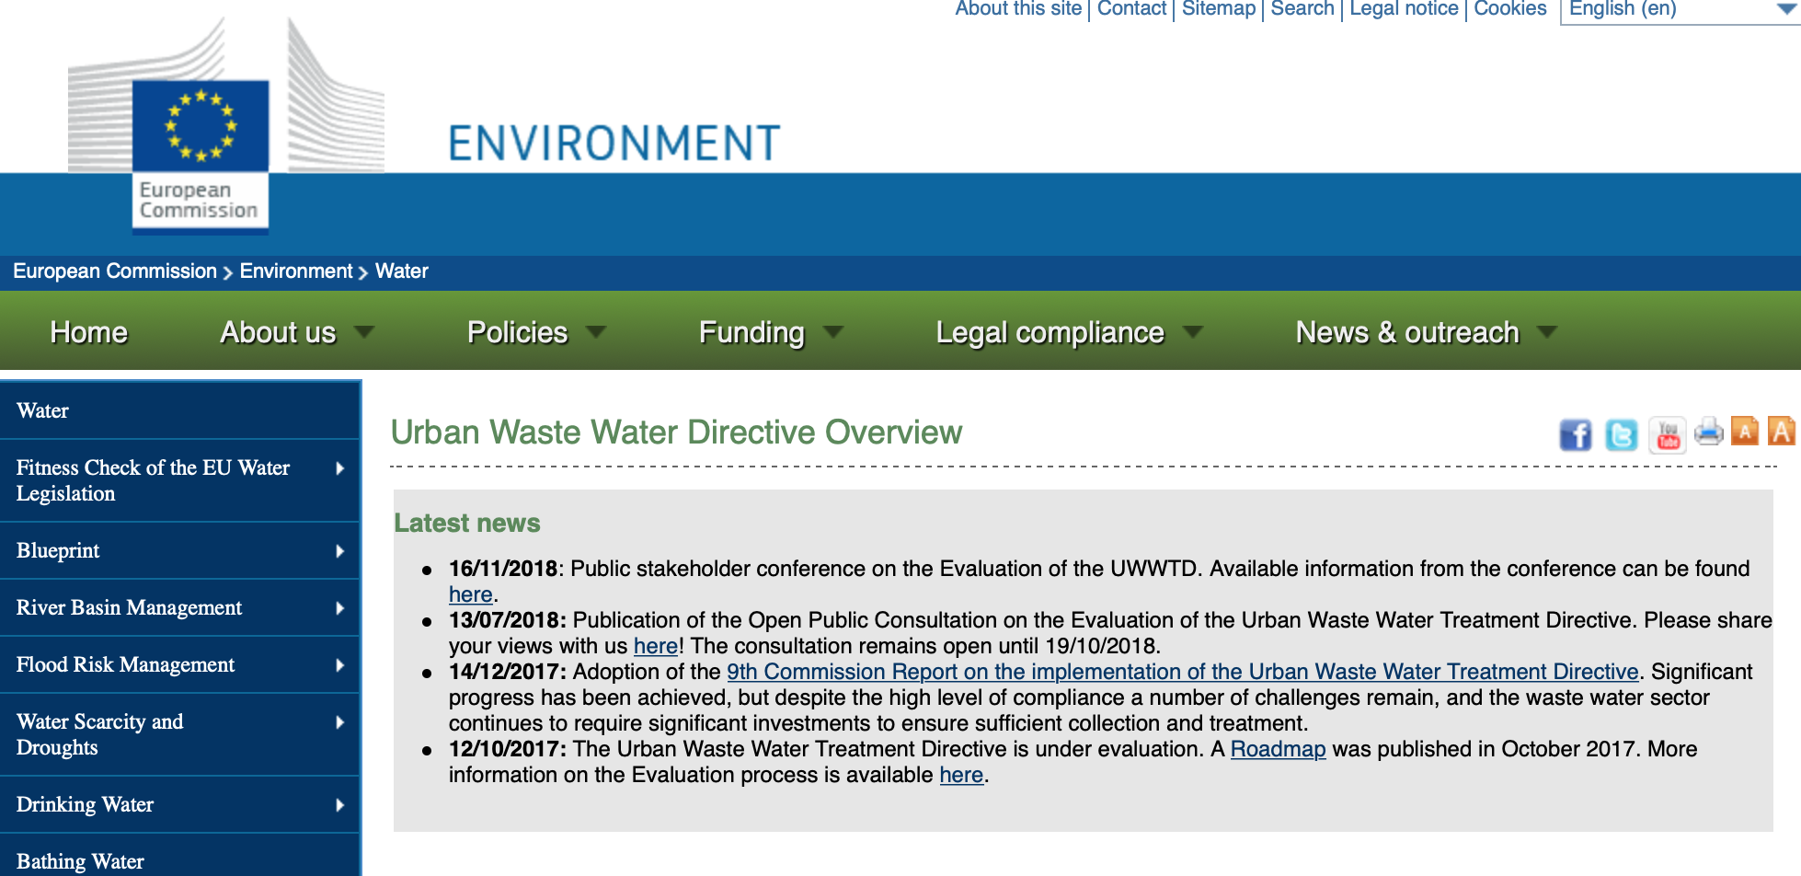This screenshot has height=876, width=1801.
Task: Open the News & outreach menu
Action: 1407,332
